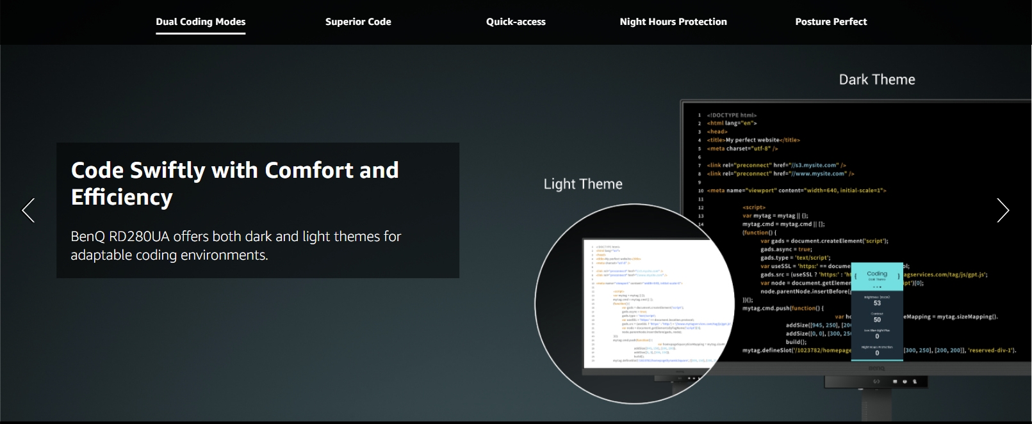This screenshot has height=424, width=1032.
Task: Open the Quick-access tab
Action: pyautogui.click(x=516, y=22)
